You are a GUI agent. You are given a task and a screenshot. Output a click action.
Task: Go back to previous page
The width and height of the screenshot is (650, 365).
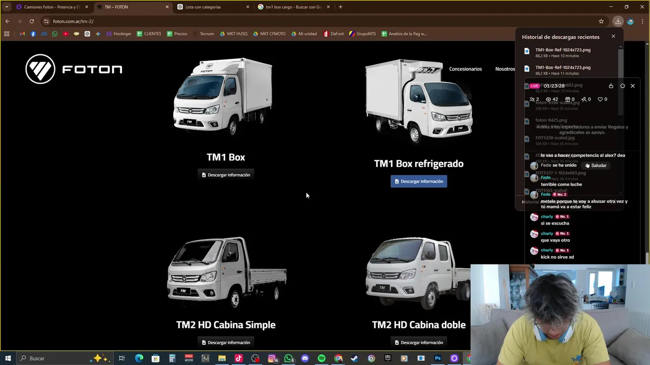7,21
